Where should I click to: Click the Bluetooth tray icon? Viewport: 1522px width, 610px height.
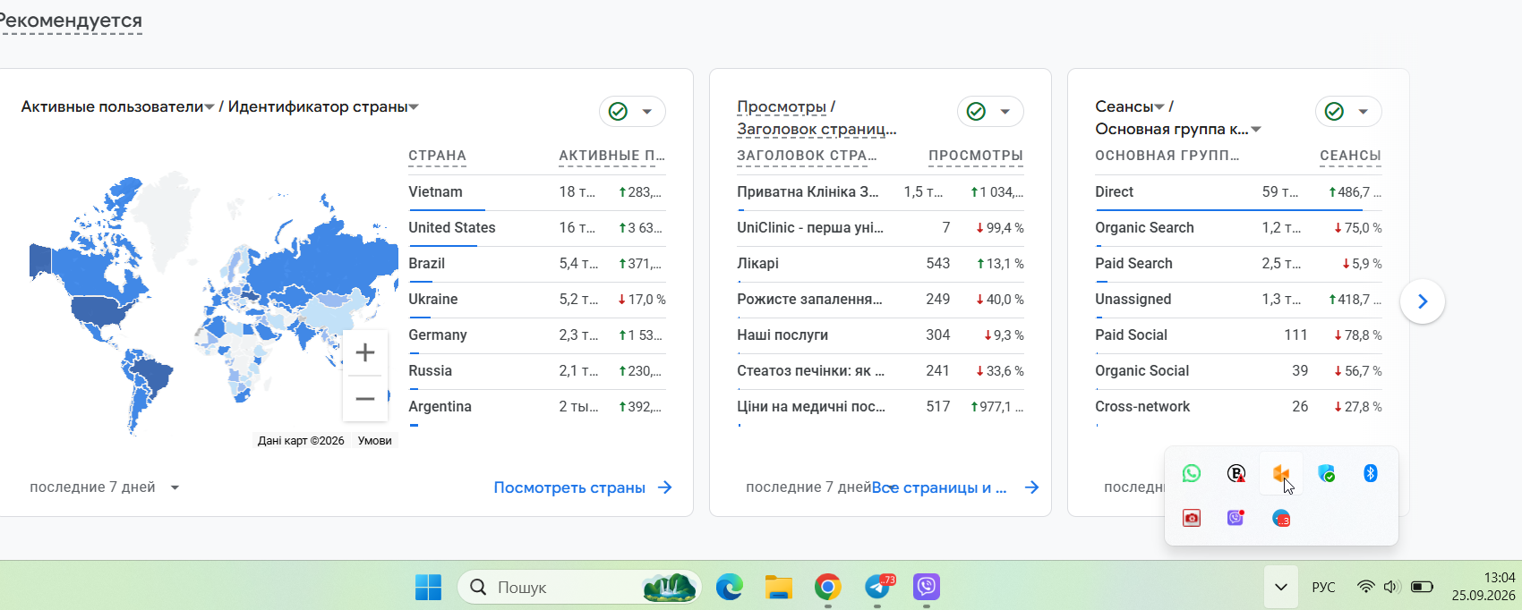click(1370, 473)
